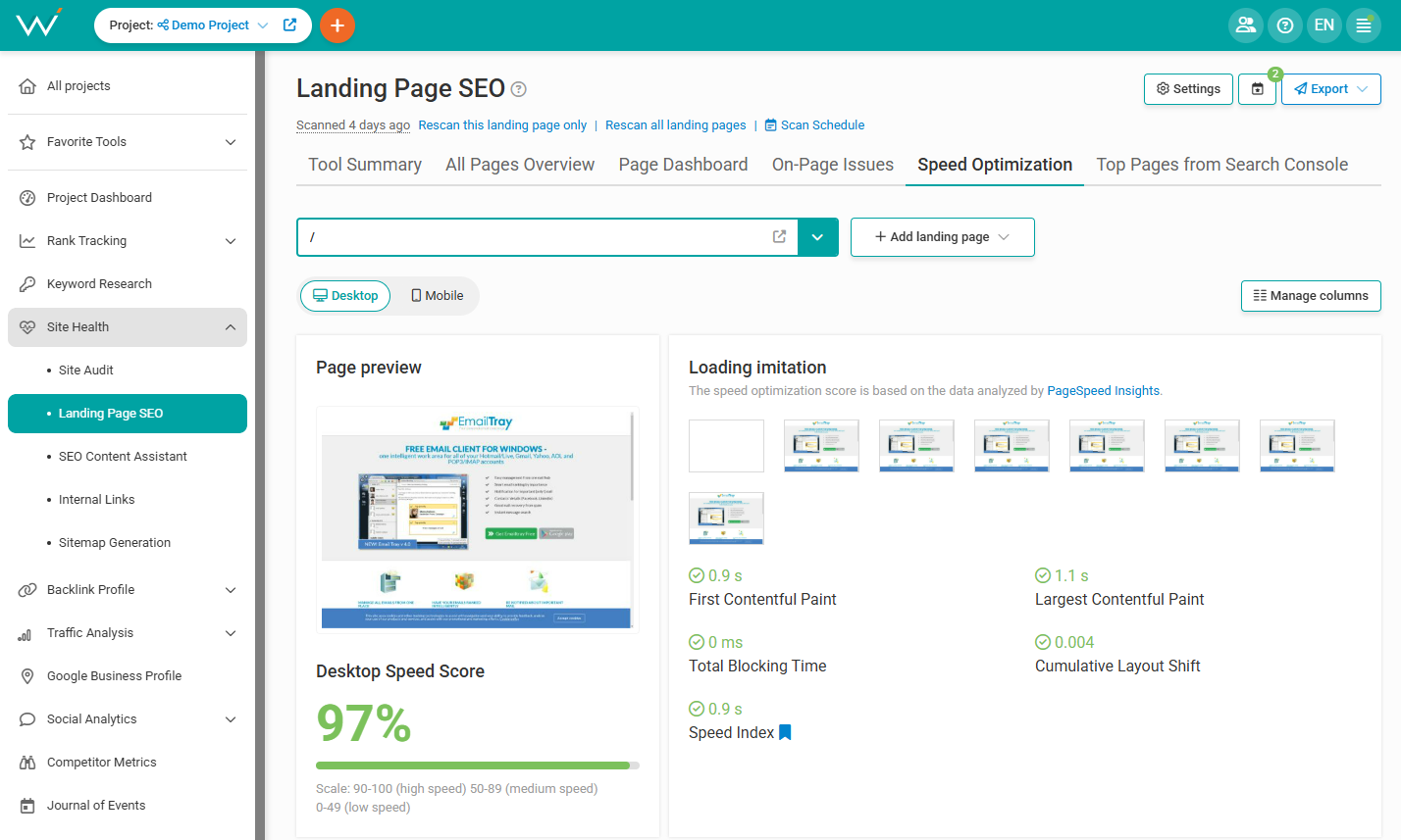Click the EmailTray page preview thumbnail
This screenshot has width=1401, height=840.
click(x=478, y=519)
